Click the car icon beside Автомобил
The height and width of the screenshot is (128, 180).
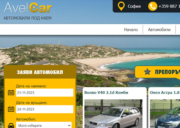tap(11, 126)
